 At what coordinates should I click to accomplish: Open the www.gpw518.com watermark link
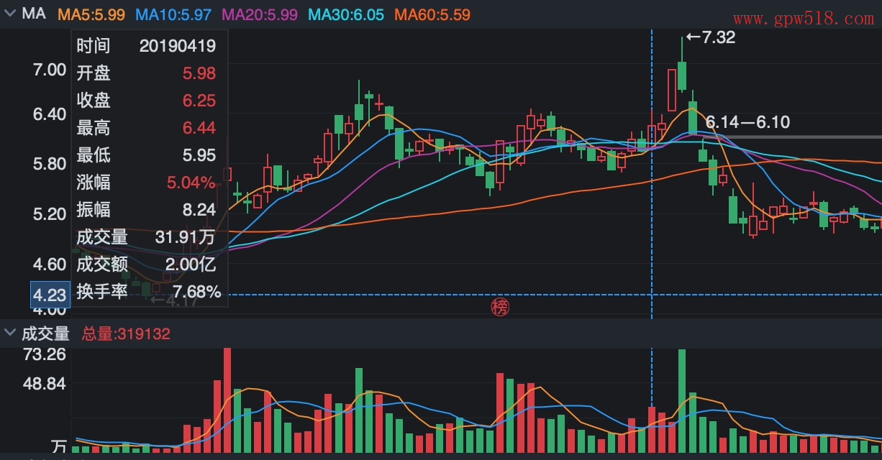pyautogui.click(x=804, y=19)
